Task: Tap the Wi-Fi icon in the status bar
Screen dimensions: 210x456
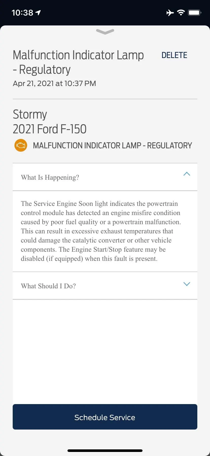Action: [181, 12]
